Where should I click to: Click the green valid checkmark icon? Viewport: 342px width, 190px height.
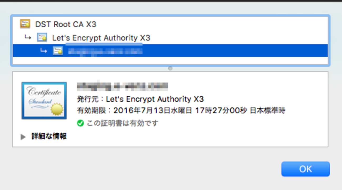pyautogui.click(x=81, y=123)
